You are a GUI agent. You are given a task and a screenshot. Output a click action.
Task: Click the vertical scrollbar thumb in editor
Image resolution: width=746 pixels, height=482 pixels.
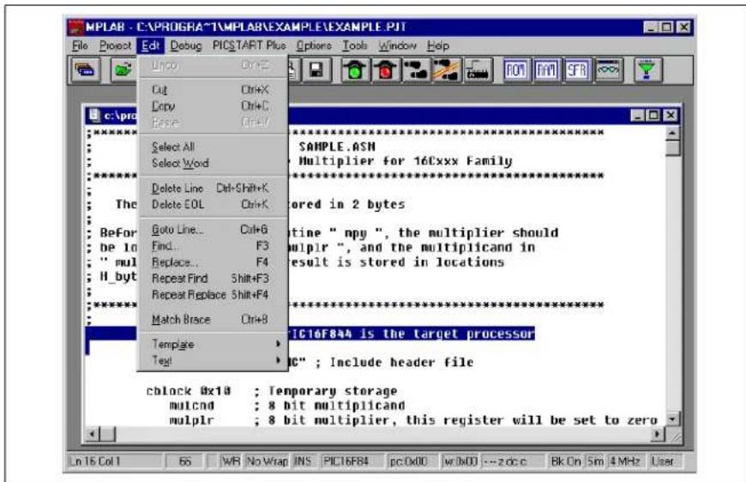pos(672,148)
